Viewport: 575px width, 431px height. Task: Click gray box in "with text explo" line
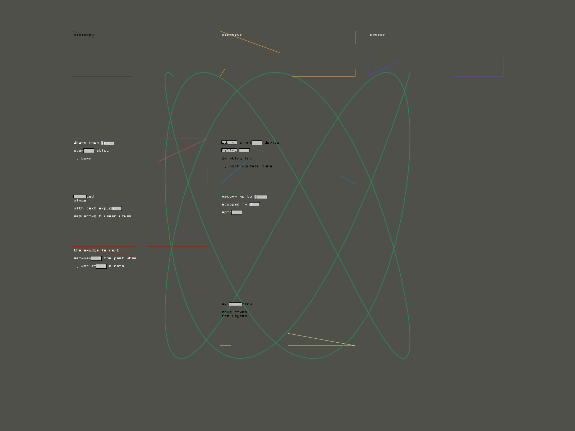click(x=116, y=208)
